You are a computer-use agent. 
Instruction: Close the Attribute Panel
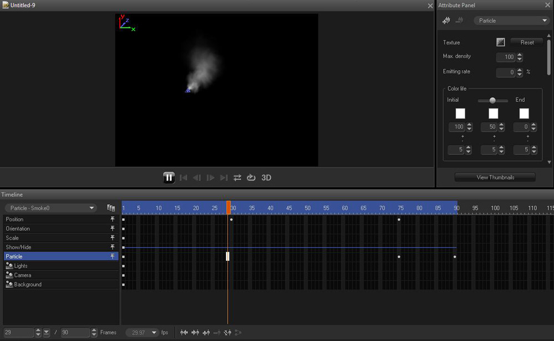pos(547,6)
